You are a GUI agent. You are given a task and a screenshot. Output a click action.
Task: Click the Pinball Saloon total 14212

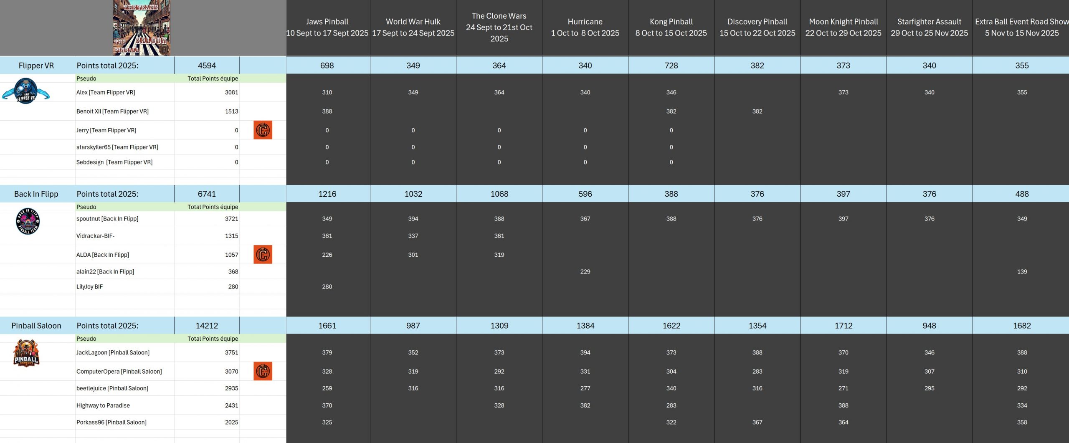(x=207, y=326)
